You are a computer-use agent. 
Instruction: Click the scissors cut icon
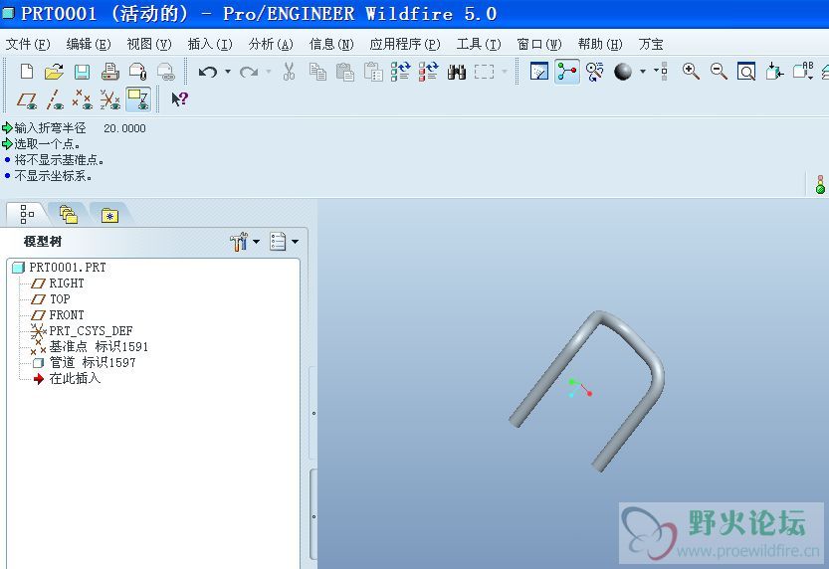289,72
